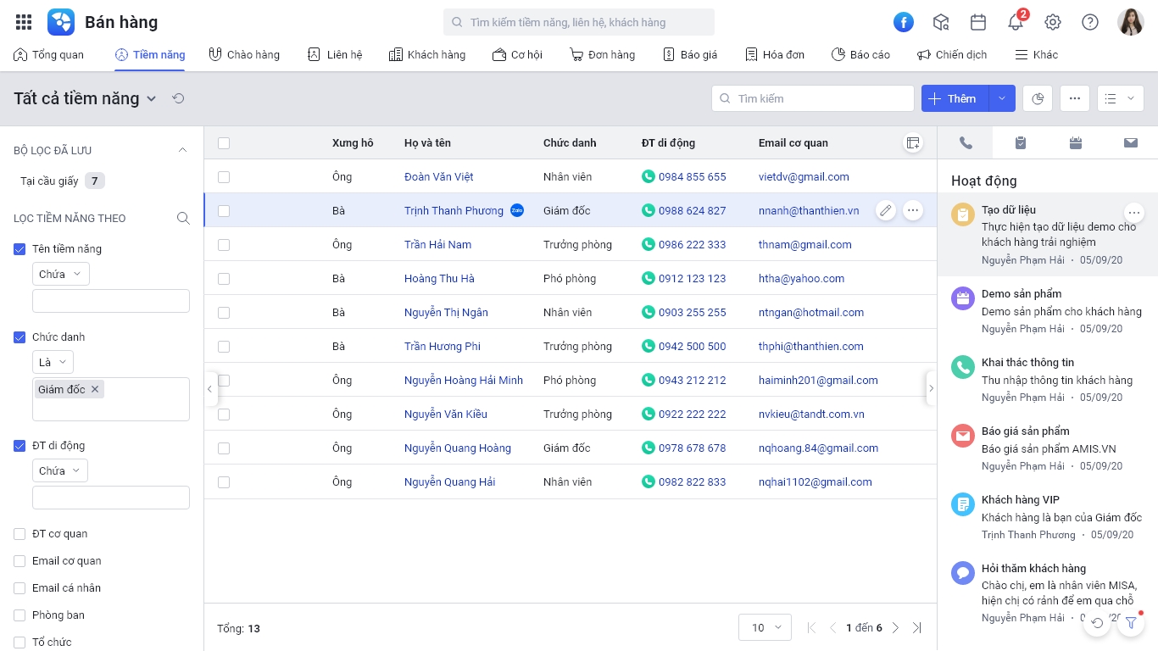1158x651 pixels.
Task: Open the calendar icon in the header
Action: point(978,22)
